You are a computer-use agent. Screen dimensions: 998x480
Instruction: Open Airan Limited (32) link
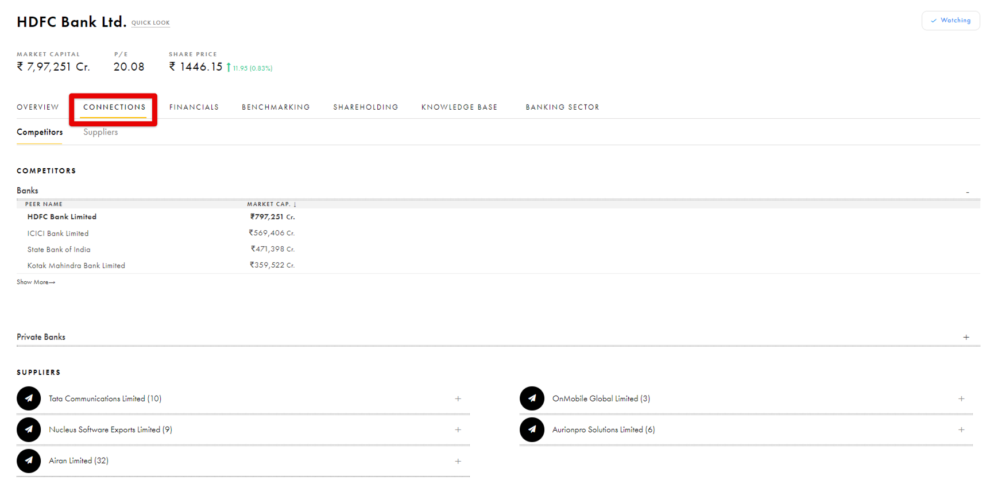click(x=79, y=460)
